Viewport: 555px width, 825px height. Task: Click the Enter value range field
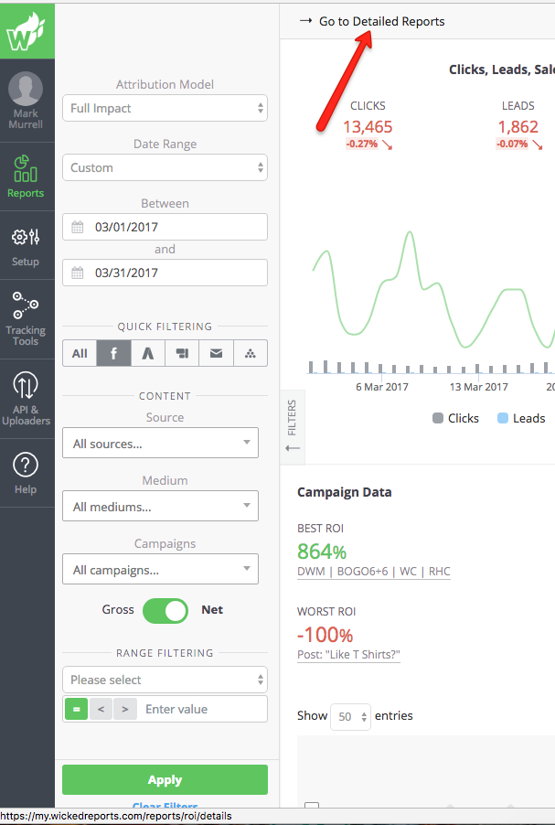203,709
